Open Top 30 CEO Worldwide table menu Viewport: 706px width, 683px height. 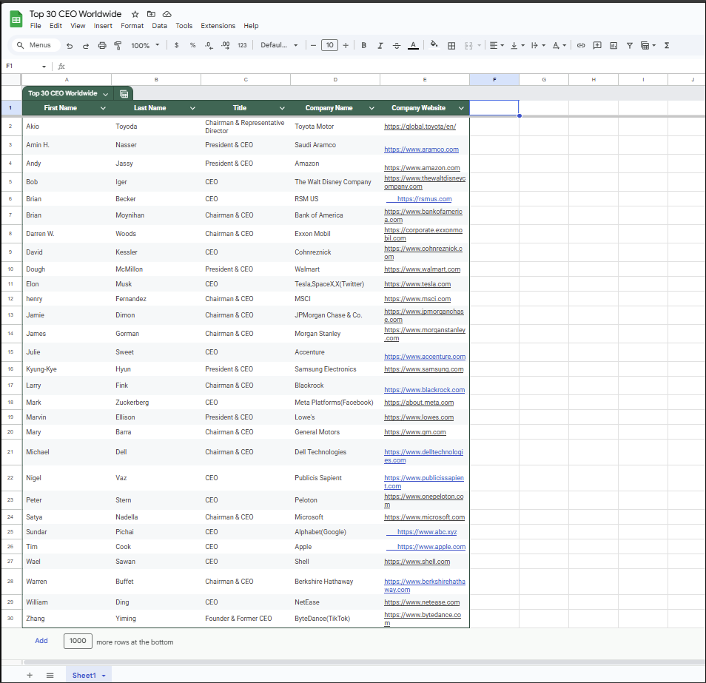[105, 94]
